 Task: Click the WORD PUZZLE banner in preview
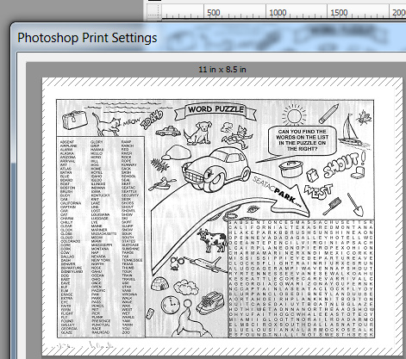[x=215, y=111]
